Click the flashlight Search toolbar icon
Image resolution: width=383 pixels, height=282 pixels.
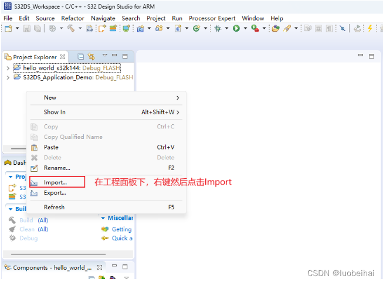(x=287, y=28)
